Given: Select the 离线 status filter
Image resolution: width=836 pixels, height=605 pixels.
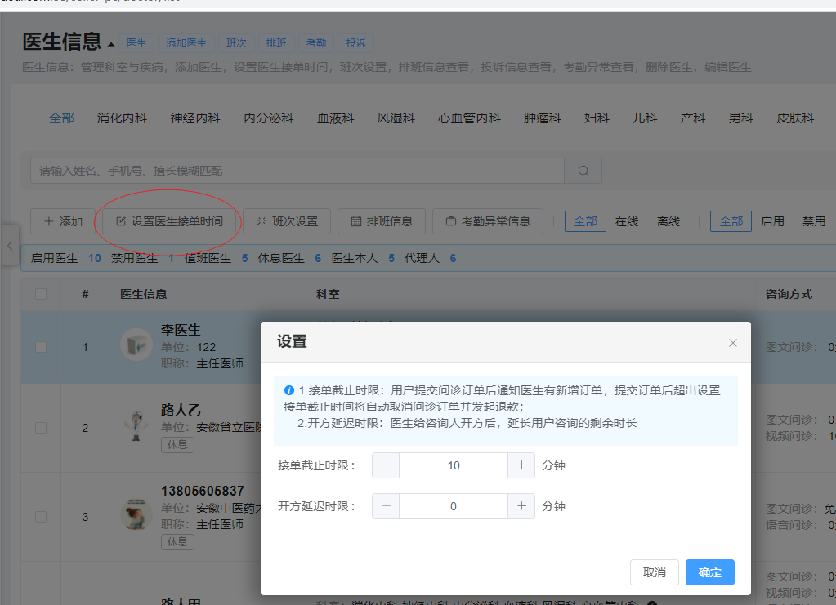Looking at the screenshot, I should [668, 221].
